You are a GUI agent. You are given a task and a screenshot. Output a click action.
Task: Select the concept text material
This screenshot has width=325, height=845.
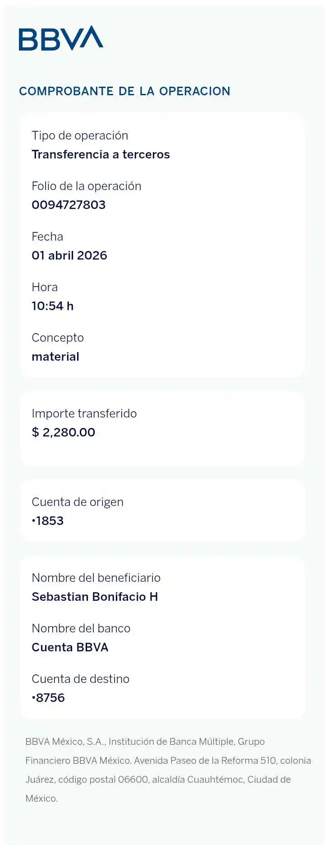pos(55,357)
